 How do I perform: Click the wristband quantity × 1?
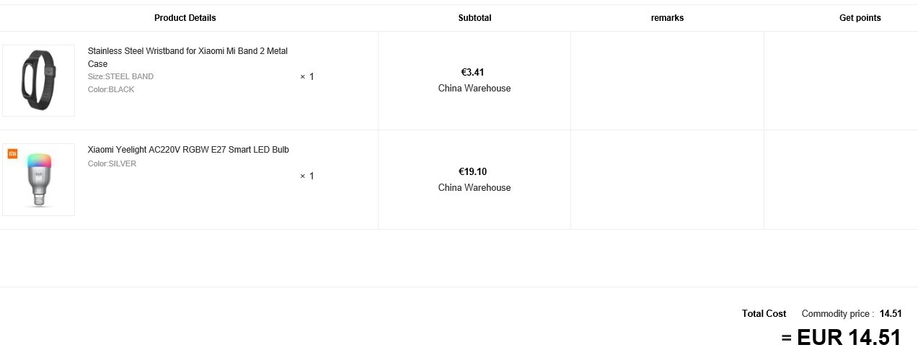pyautogui.click(x=307, y=76)
